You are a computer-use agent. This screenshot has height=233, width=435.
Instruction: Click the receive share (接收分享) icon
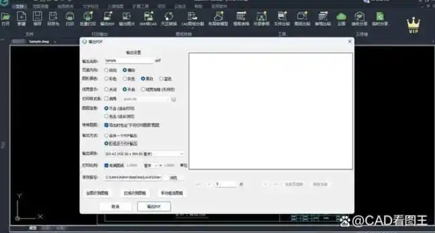[359, 16]
